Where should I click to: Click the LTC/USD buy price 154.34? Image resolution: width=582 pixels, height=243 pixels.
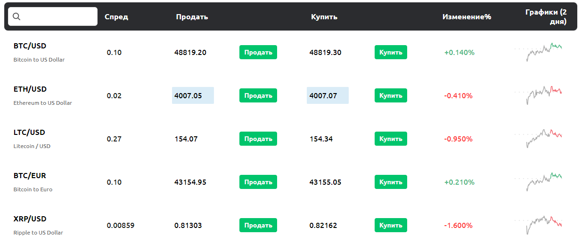tap(321, 139)
